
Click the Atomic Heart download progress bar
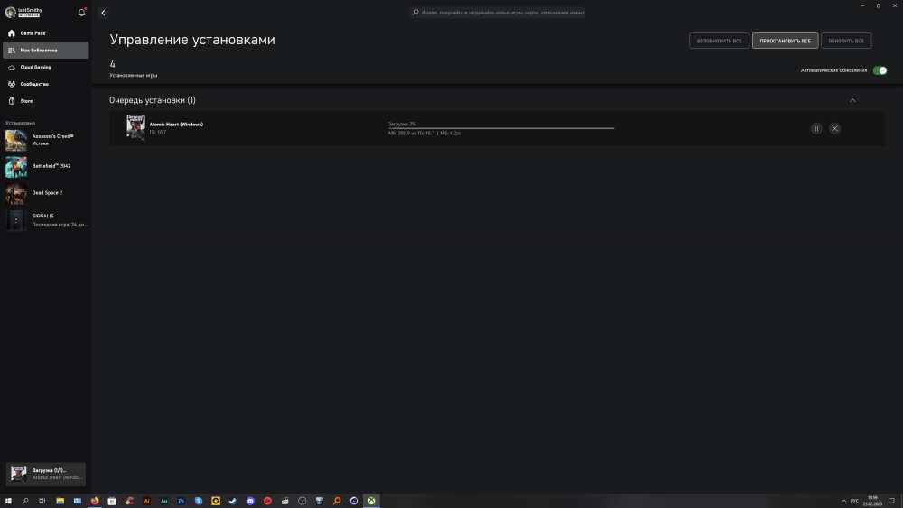(501, 128)
